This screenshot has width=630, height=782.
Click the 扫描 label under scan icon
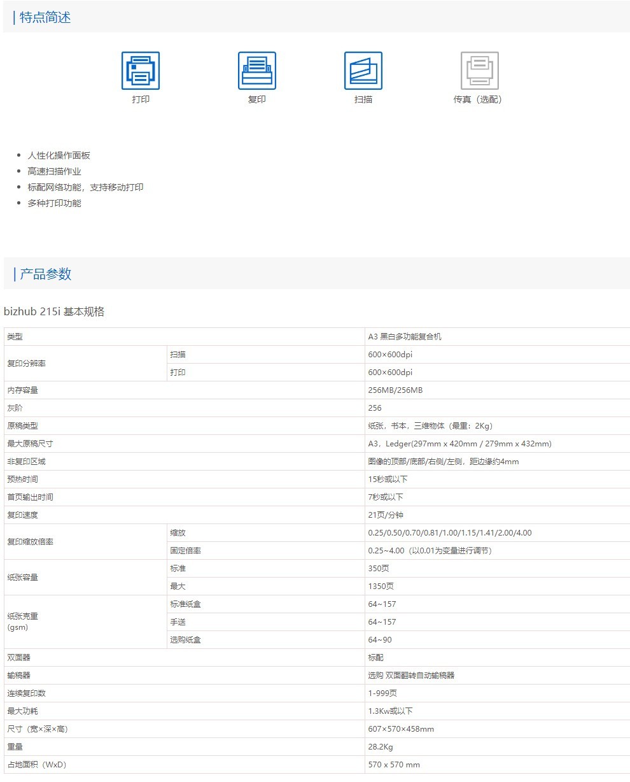(363, 99)
